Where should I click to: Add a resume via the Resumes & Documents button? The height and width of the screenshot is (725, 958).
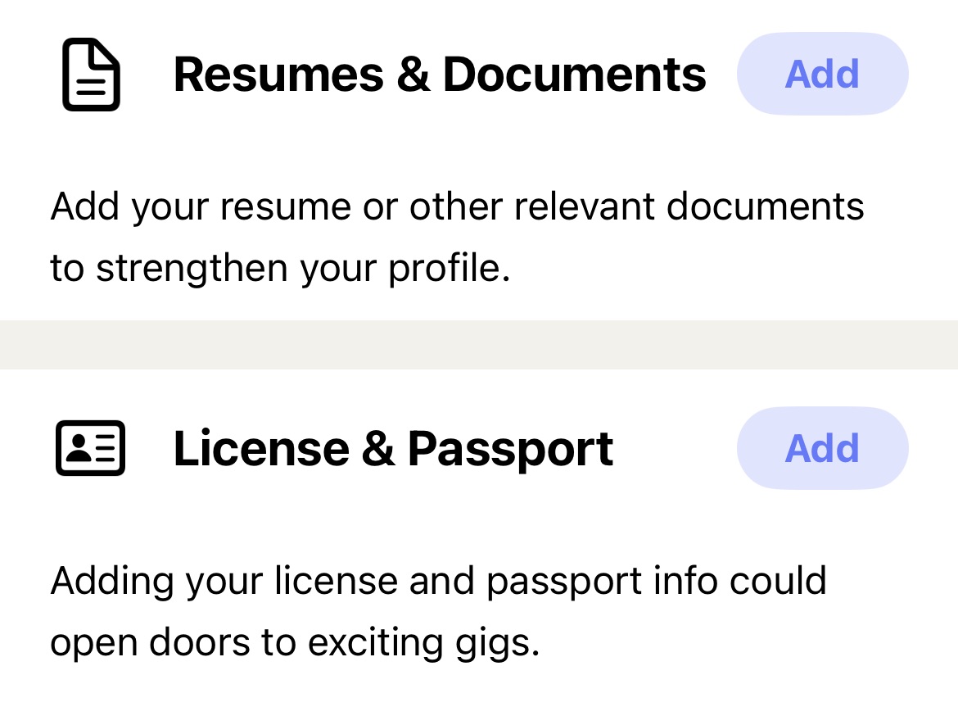click(x=822, y=74)
